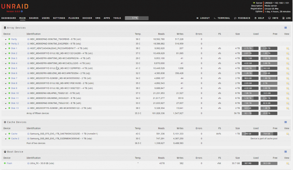Viewport: 293px width, 170px height.
Task: Expand the Cache 2 device arrow
Action: tap(6, 139)
